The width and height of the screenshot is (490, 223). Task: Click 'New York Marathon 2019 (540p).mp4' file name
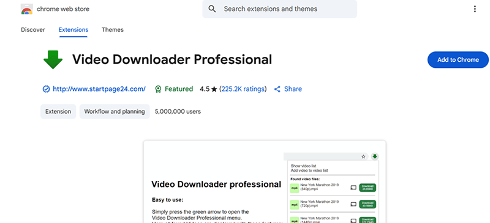(319, 187)
